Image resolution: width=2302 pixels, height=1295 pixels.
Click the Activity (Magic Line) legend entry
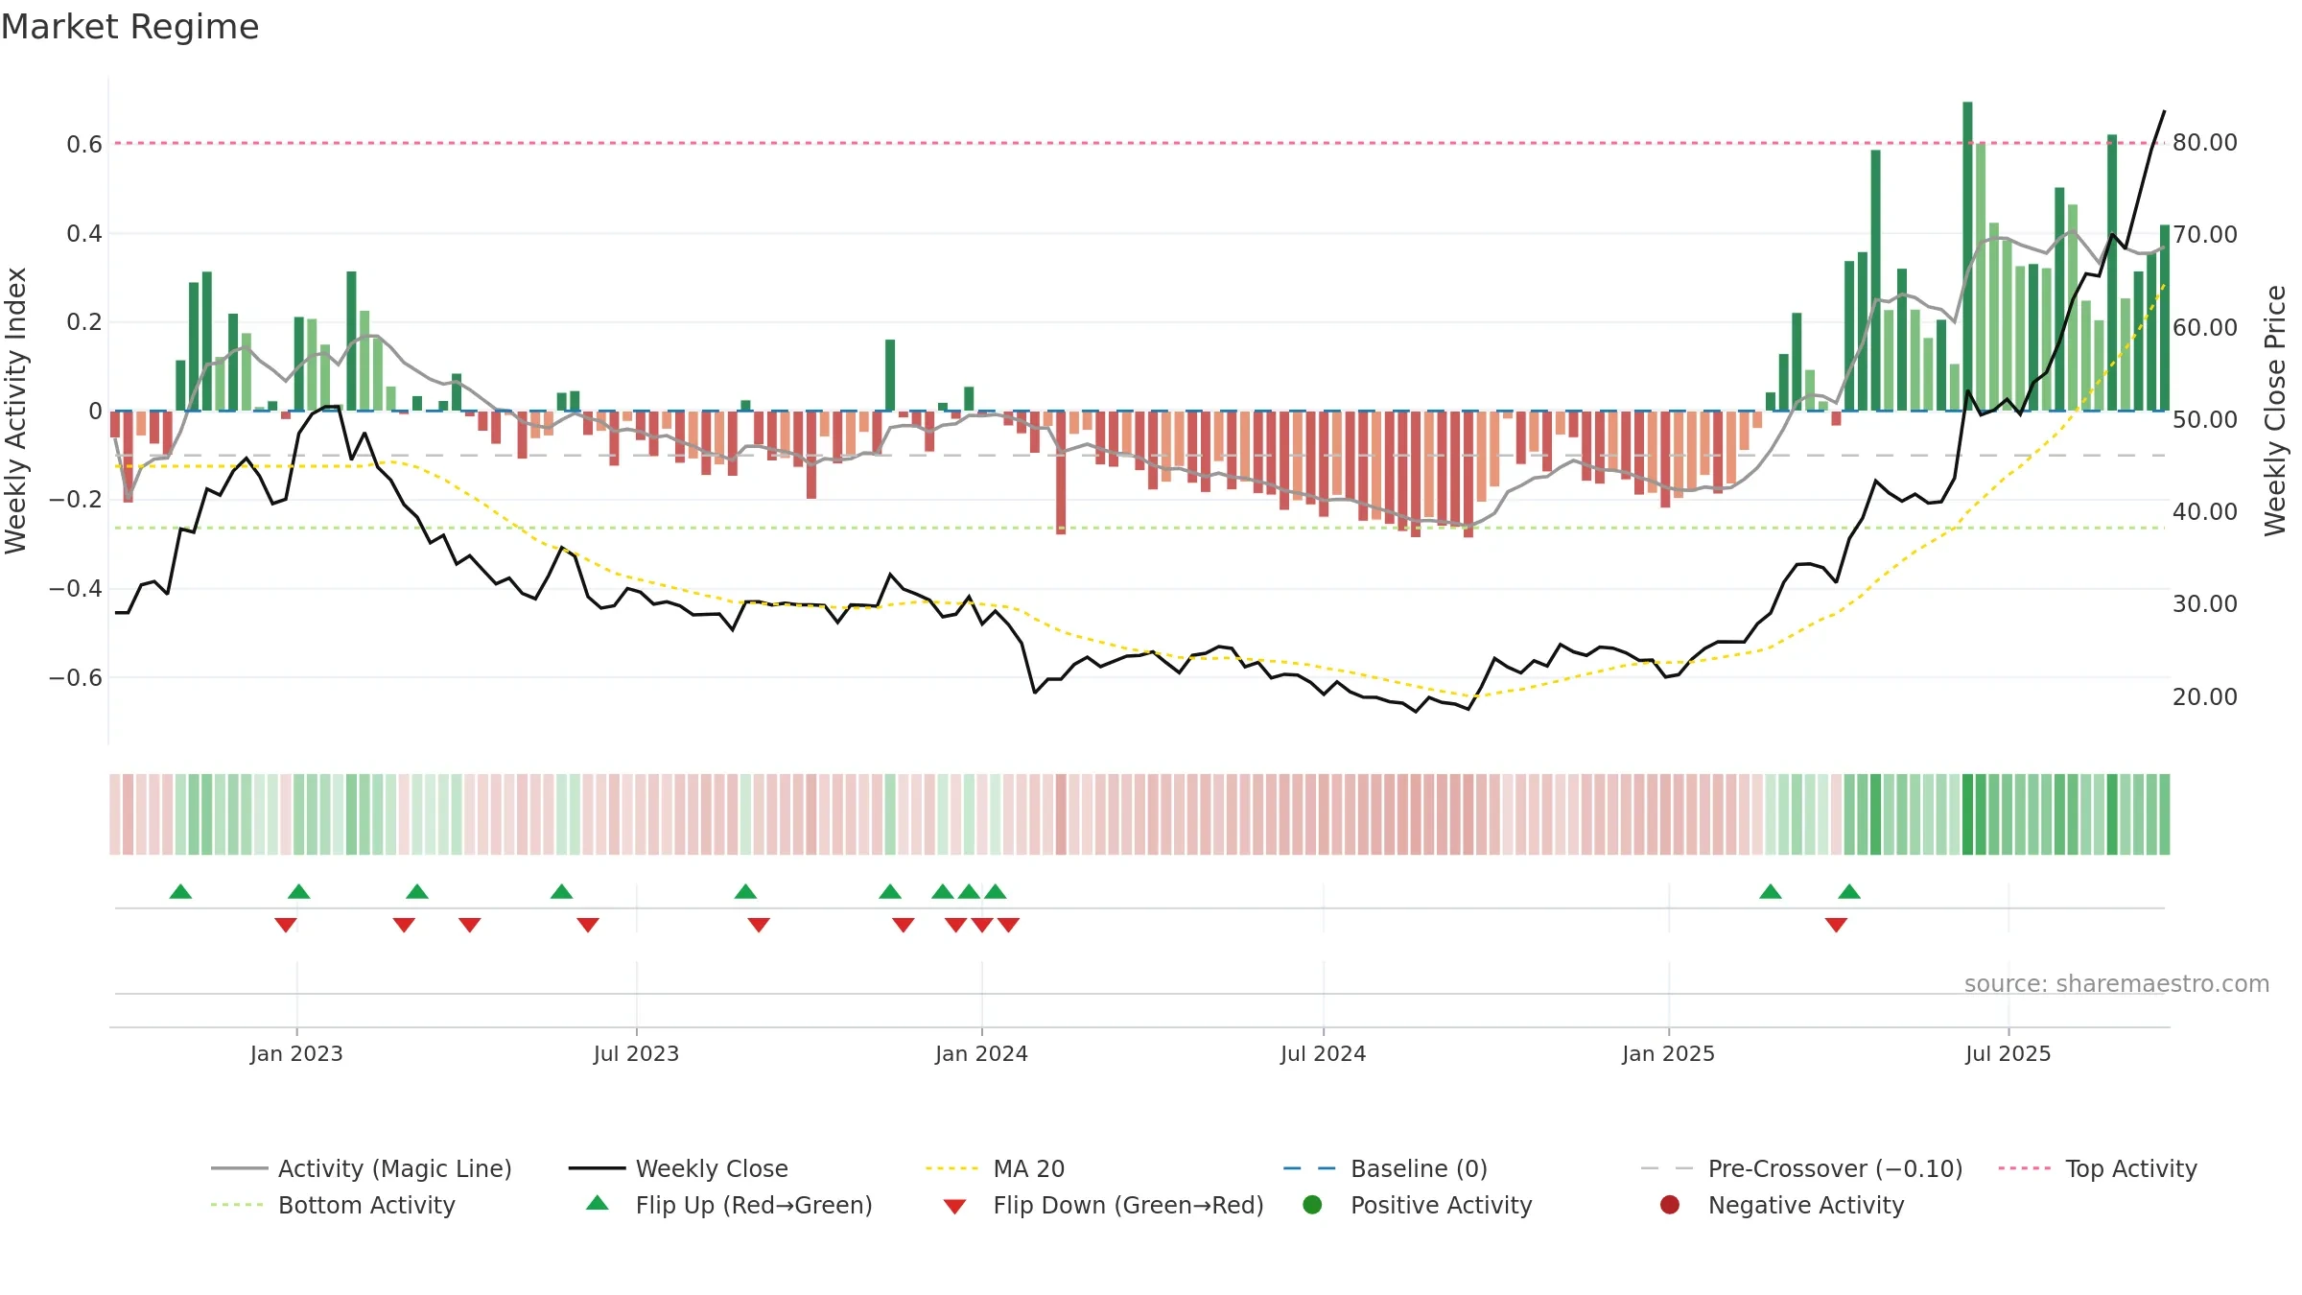point(362,1168)
